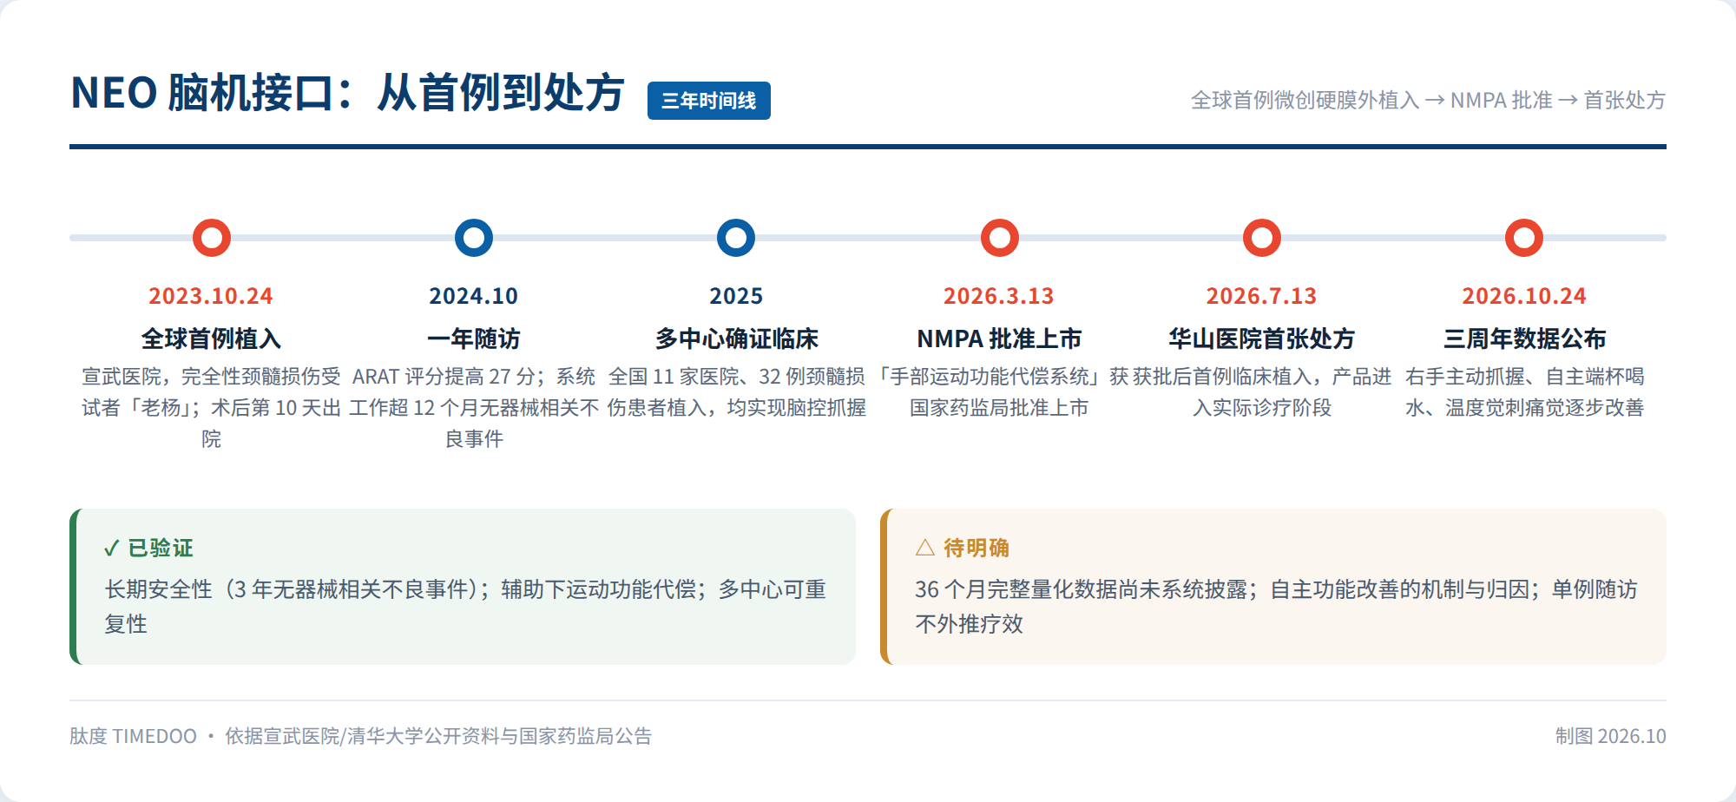Click the heading 华山医院首张处方
The width and height of the screenshot is (1736, 802).
coord(1262,339)
